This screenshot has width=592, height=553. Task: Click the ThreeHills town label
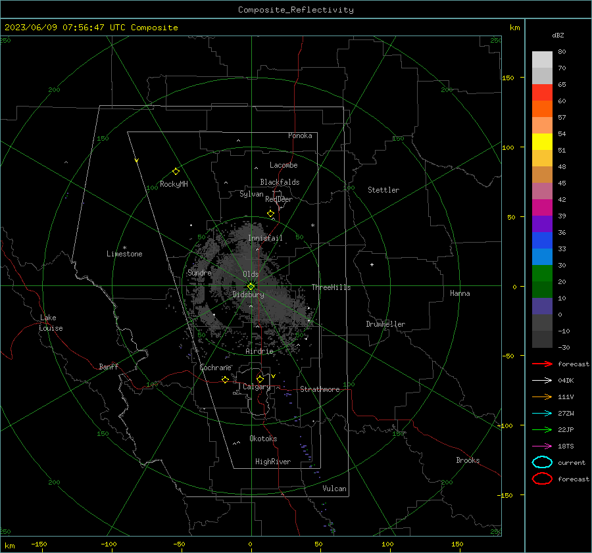click(331, 287)
